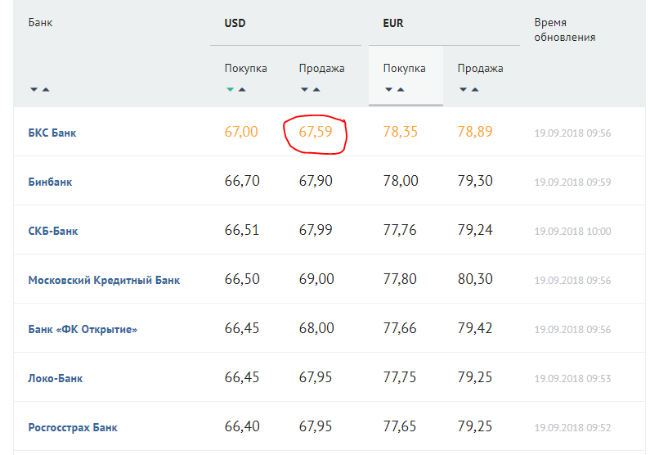Sort EUR Покупка ascending arrow
650x455 pixels.
pos(401,89)
